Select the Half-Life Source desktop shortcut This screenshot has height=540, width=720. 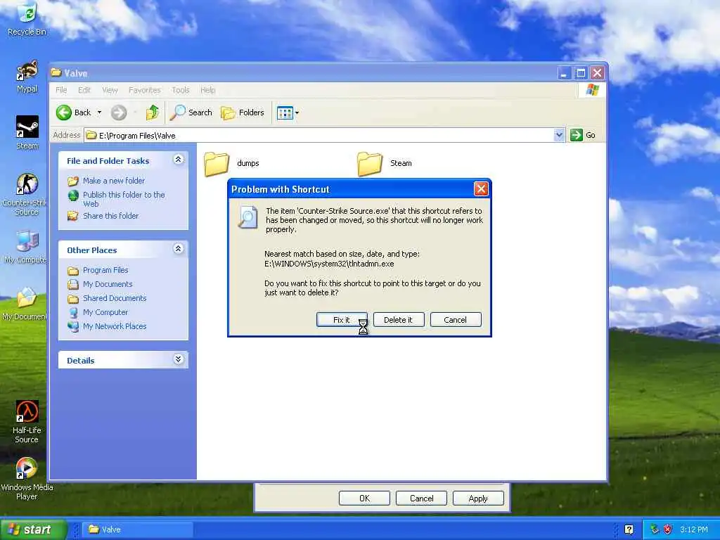[27, 421]
